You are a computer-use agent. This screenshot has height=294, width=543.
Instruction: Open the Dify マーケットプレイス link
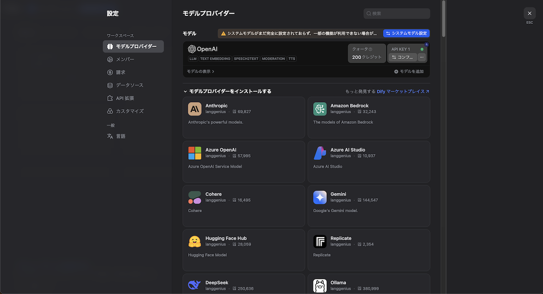[x=403, y=91]
